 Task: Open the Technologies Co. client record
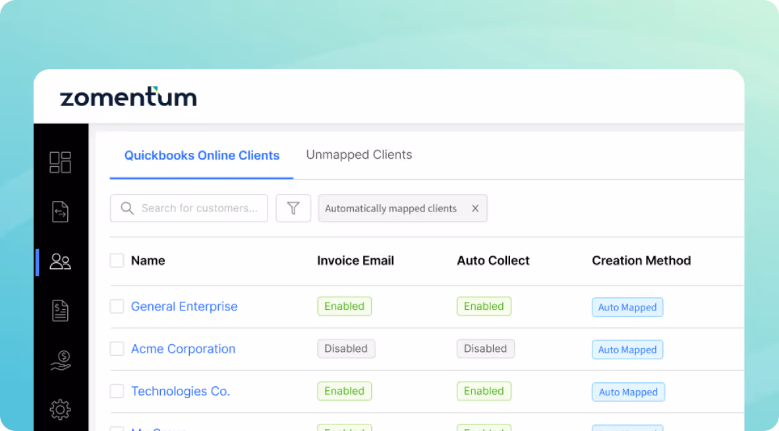point(180,391)
